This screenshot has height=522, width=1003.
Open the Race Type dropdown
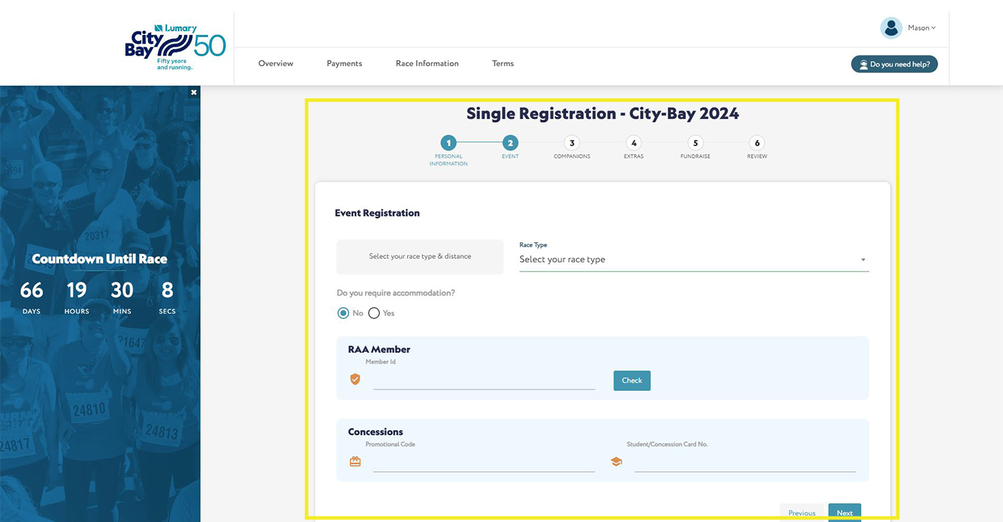tap(693, 260)
